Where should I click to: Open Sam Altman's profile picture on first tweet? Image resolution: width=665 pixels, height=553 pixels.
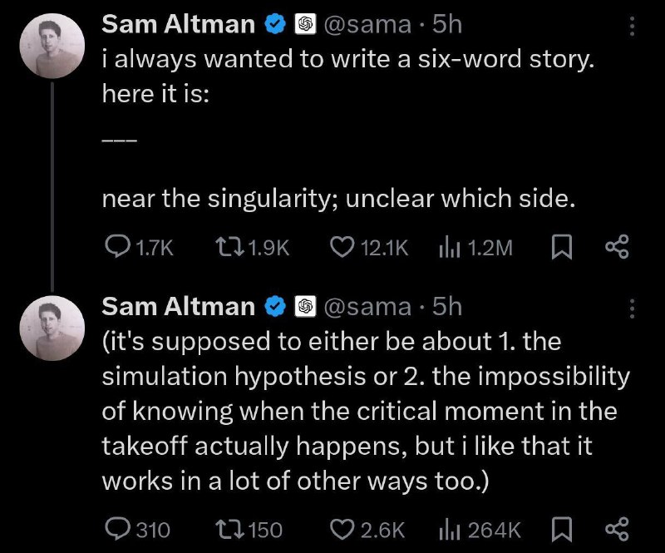click(x=52, y=46)
